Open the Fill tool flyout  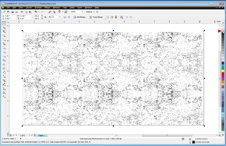pyautogui.click(x=4, y=92)
